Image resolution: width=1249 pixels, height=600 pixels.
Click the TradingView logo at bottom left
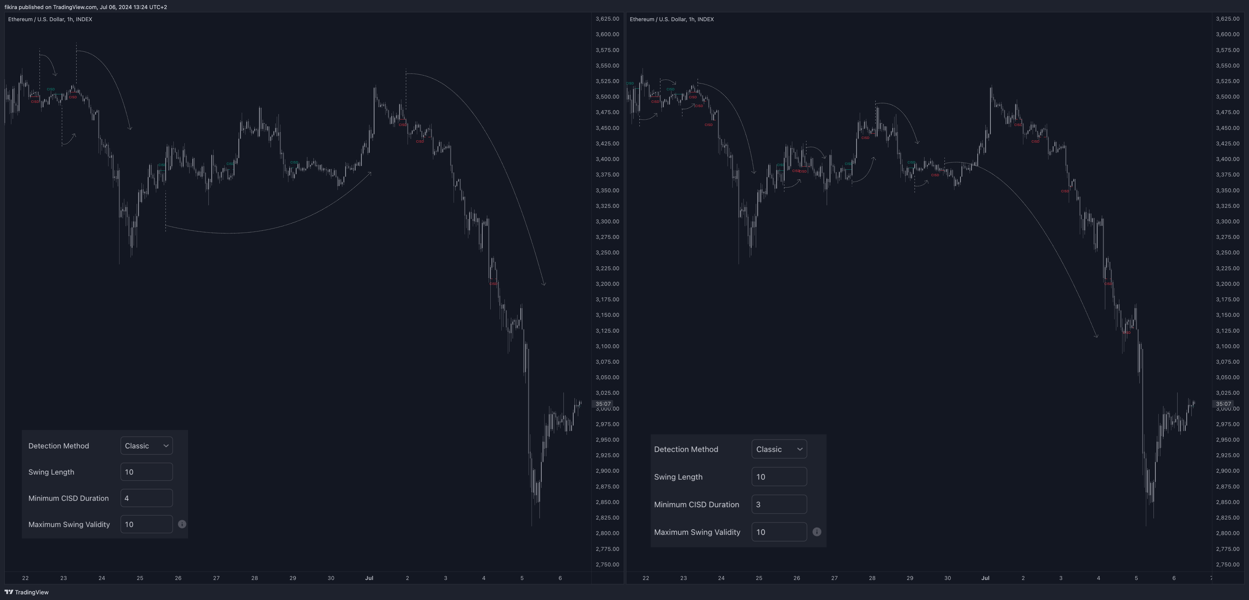click(27, 592)
